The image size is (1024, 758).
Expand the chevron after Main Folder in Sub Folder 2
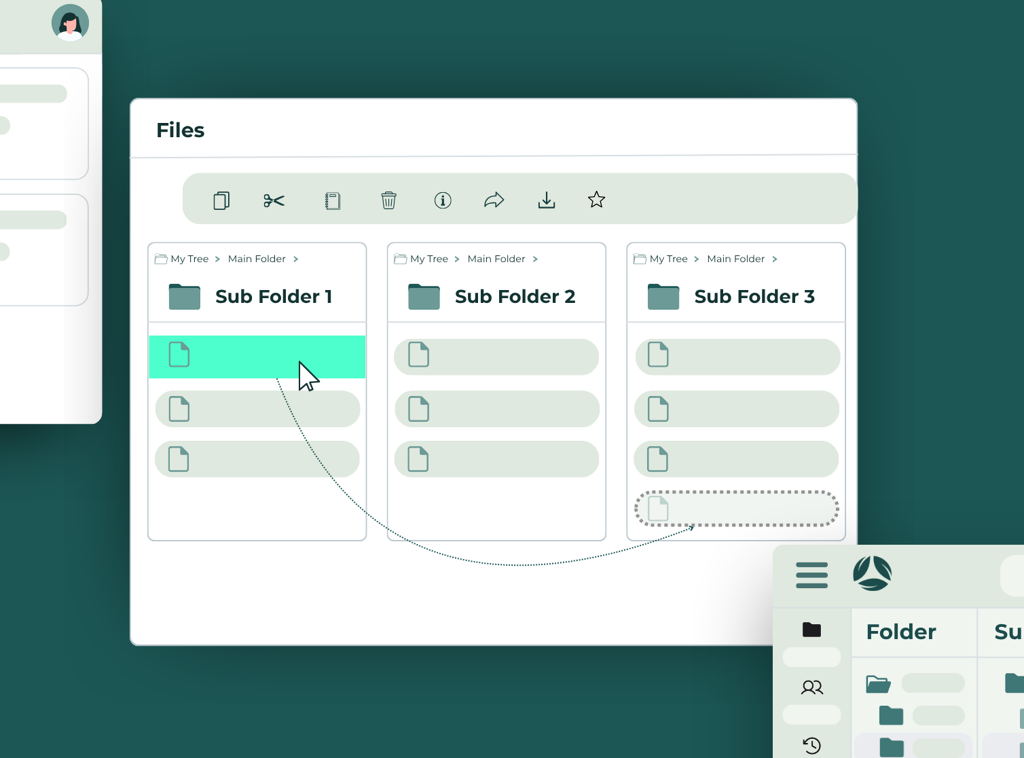536,259
